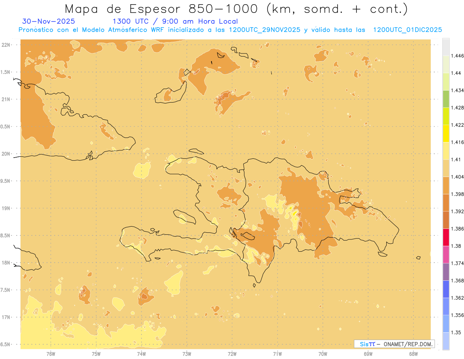
Task: Click the legend value '1.446'
Action: point(457,56)
